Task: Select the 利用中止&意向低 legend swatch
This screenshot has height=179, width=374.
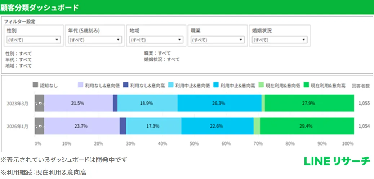Action: pyautogui.click(x=171, y=85)
